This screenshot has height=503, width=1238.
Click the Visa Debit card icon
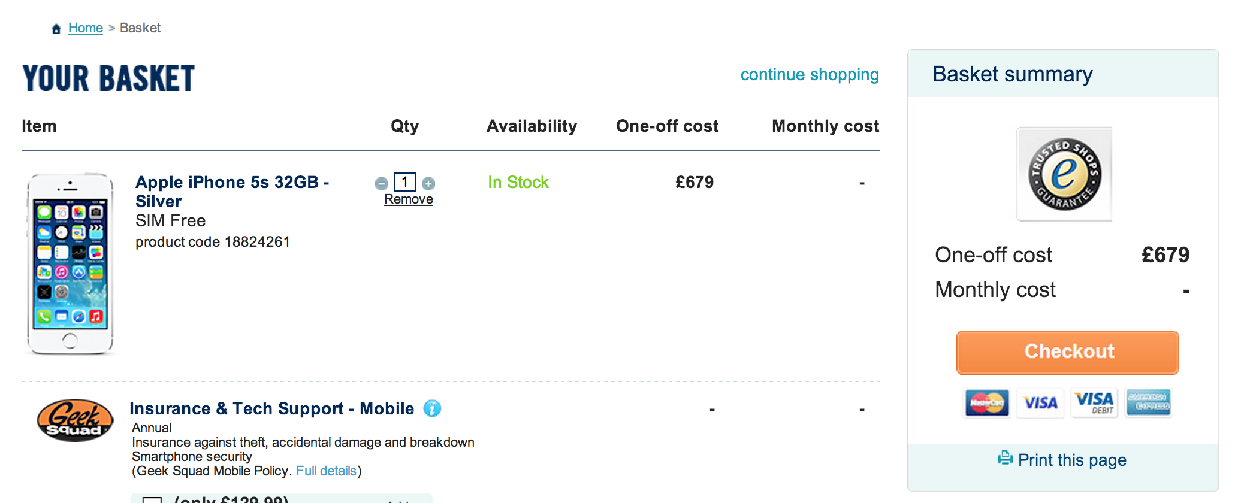(x=1094, y=402)
